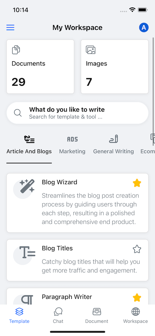Select the Marketing category tab
The height and width of the screenshot is (336, 155).
tap(72, 144)
